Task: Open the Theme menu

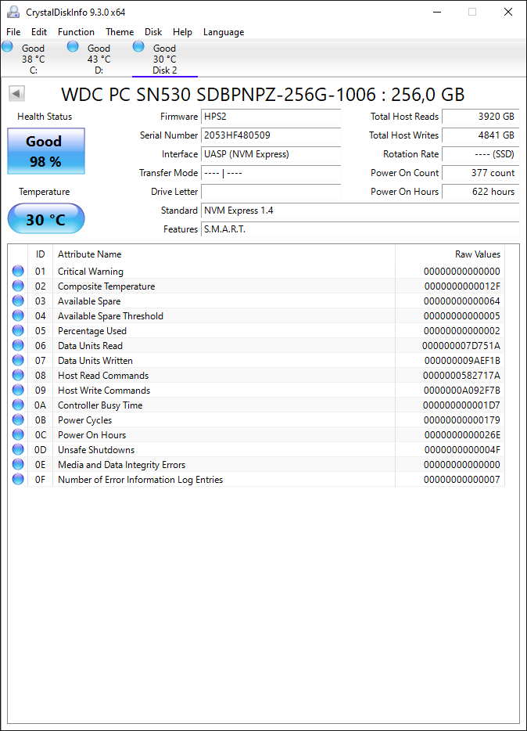Action: click(120, 32)
